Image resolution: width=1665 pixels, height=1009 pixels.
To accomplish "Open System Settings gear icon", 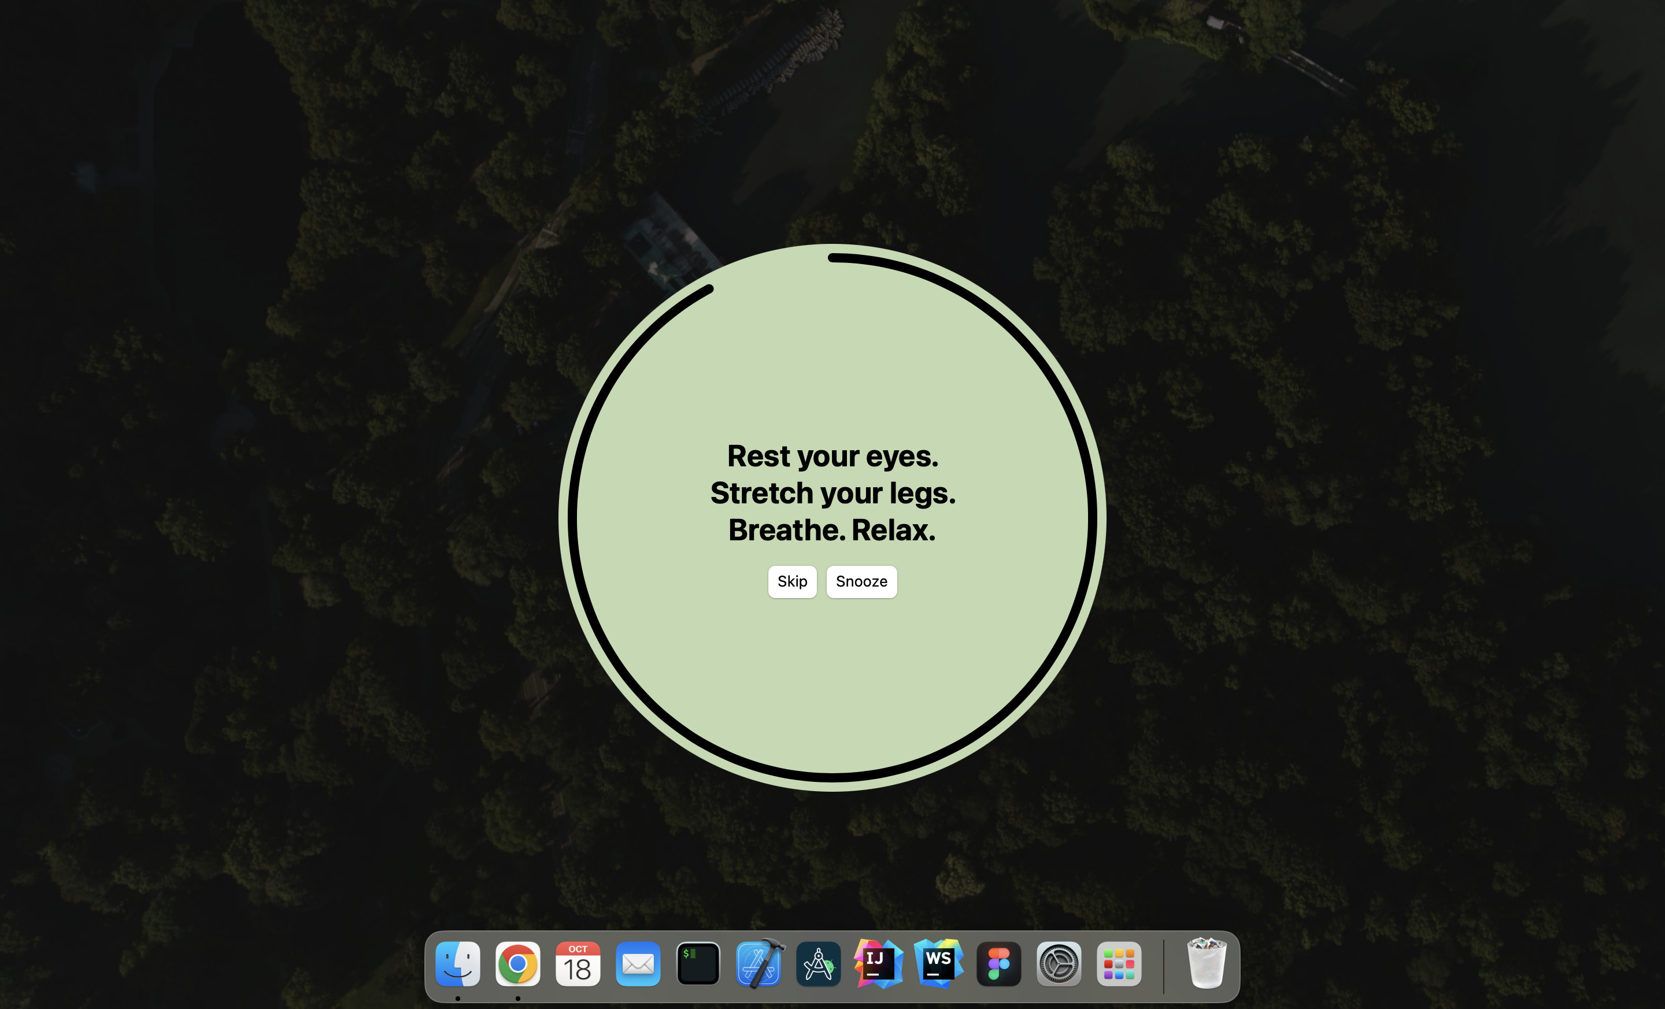I will click(x=1059, y=964).
